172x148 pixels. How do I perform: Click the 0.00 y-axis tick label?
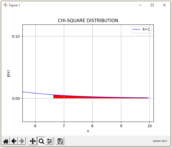pyautogui.click(x=16, y=98)
